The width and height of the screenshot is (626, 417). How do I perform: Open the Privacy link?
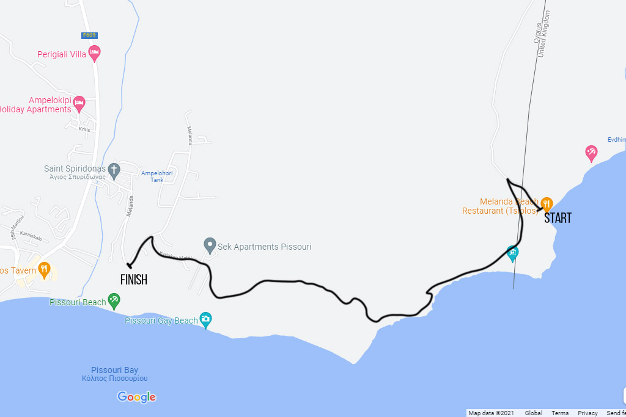pos(587,413)
